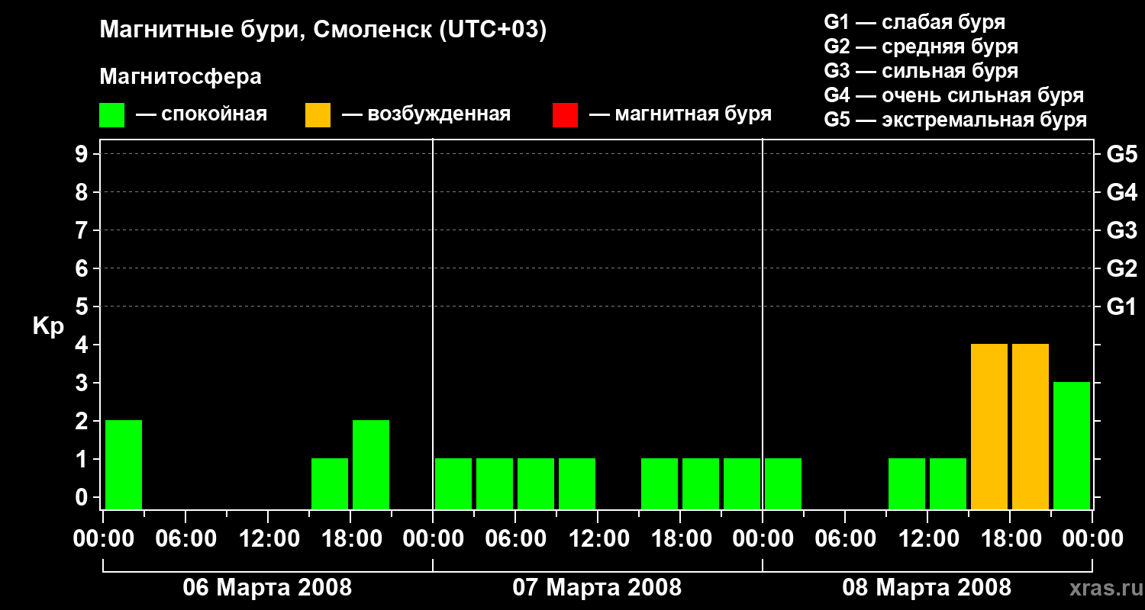The height and width of the screenshot is (610, 1145).
Task: Click the '— возбужденная' legend label
Action: (x=426, y=114)
